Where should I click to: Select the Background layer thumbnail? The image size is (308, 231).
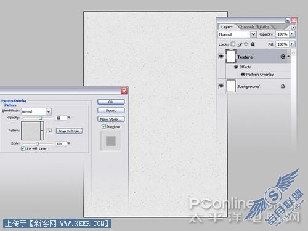tap(231, 86)
